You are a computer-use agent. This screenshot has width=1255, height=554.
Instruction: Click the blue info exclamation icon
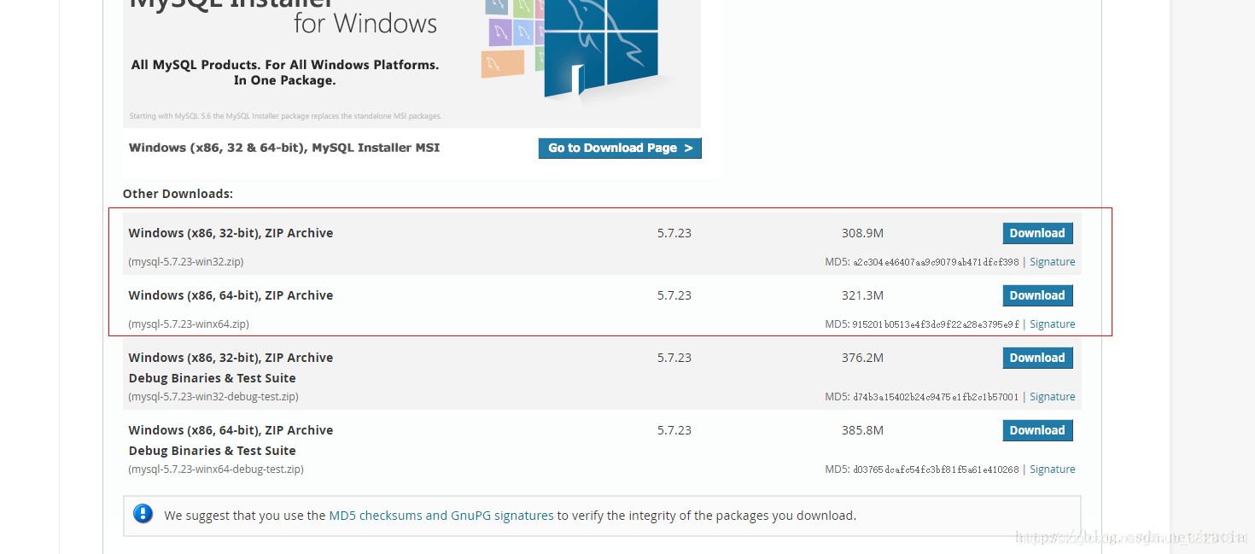(x=143, y=514)
